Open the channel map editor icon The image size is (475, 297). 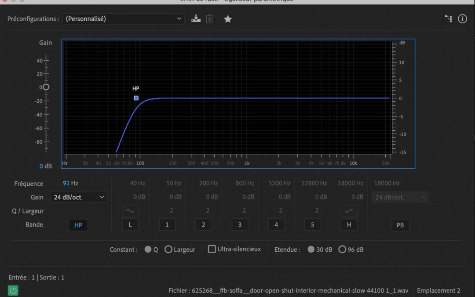click(448, 19)
